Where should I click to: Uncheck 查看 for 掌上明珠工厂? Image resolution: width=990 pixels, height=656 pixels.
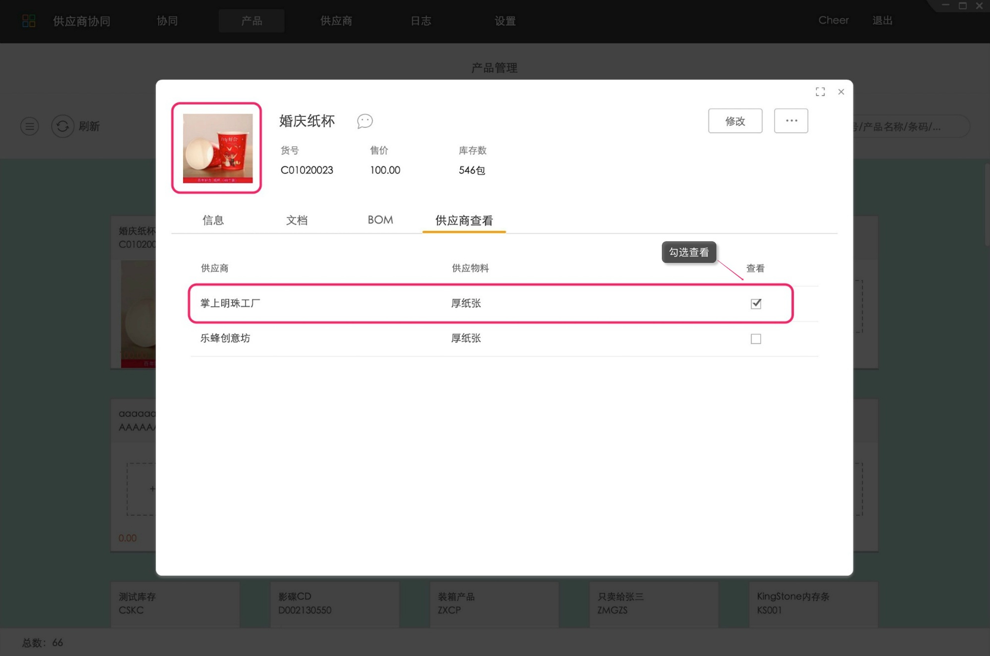point(756,303)
